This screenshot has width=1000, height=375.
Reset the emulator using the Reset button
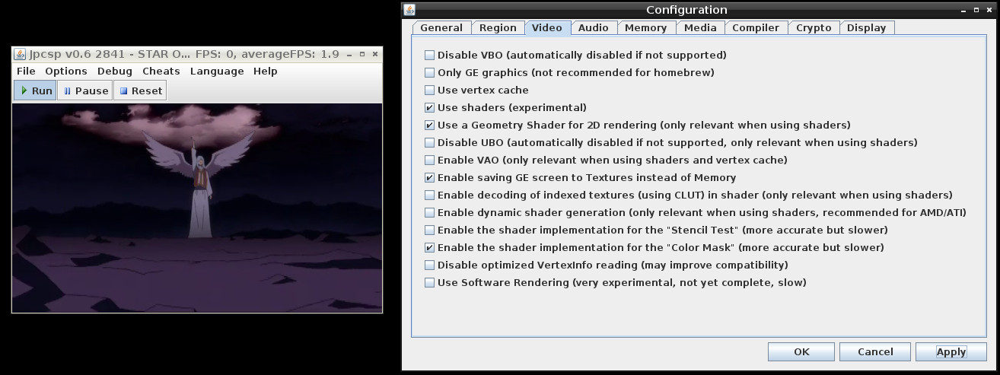[140, 91]
